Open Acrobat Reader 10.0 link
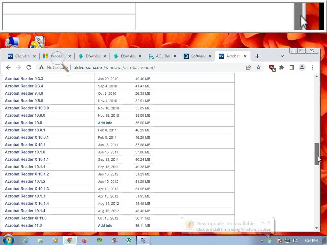Image resolution: width=327 pixels, height=245 pixels. [23, 123]
